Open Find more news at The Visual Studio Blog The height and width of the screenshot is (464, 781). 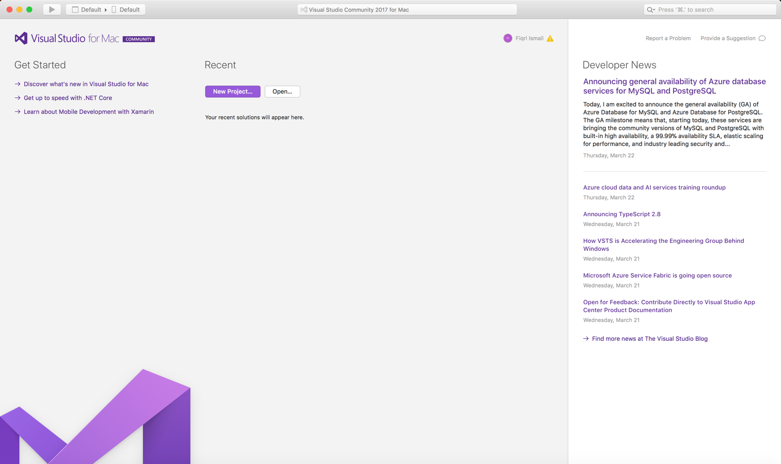650,339
